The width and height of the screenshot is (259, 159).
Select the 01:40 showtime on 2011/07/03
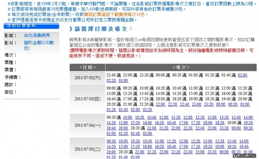coord(123,110)
